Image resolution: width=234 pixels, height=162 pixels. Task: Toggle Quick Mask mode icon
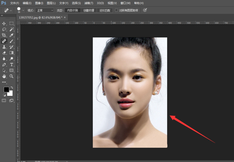[4, 100]
